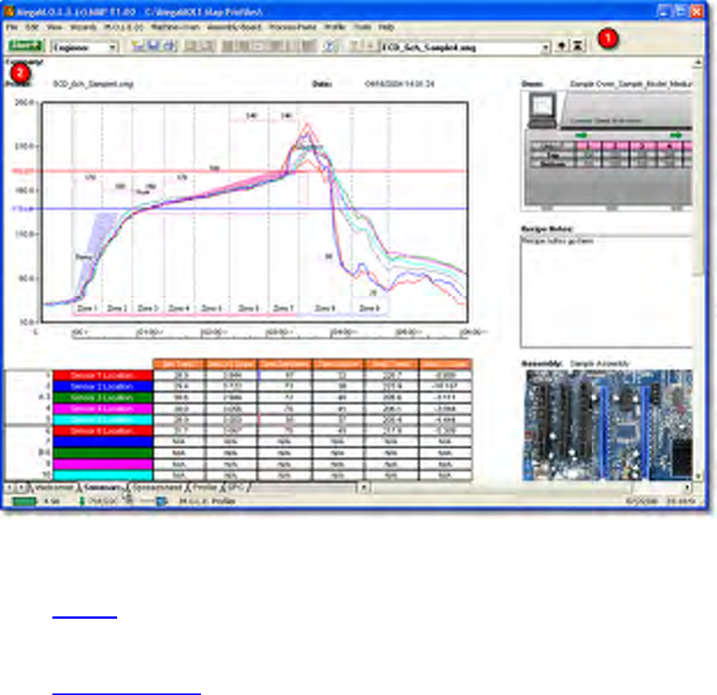Click the green battery indicator in status bar

tap(24, 502)
